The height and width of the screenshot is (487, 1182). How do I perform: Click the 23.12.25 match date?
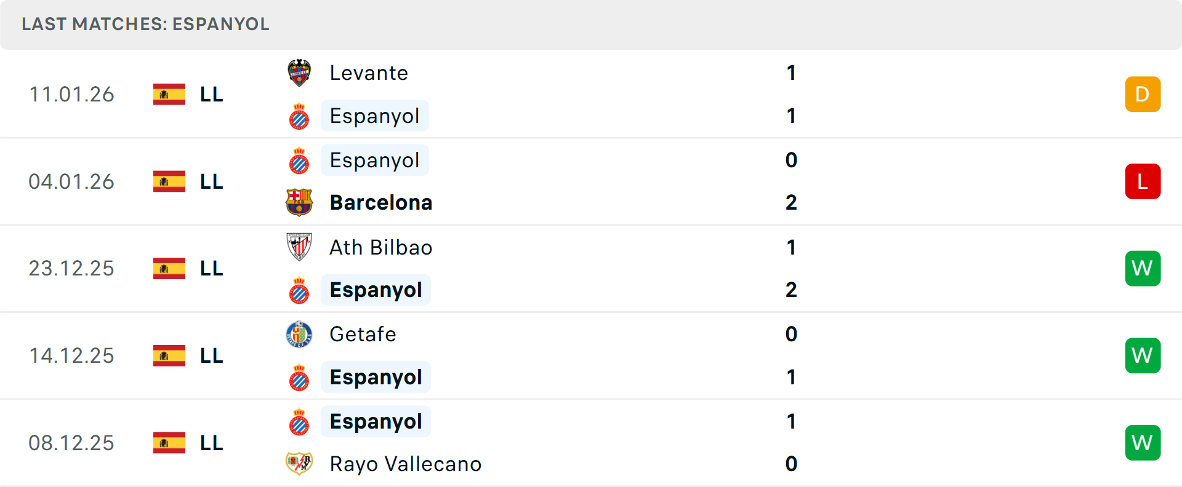click(x=71, y=269)
